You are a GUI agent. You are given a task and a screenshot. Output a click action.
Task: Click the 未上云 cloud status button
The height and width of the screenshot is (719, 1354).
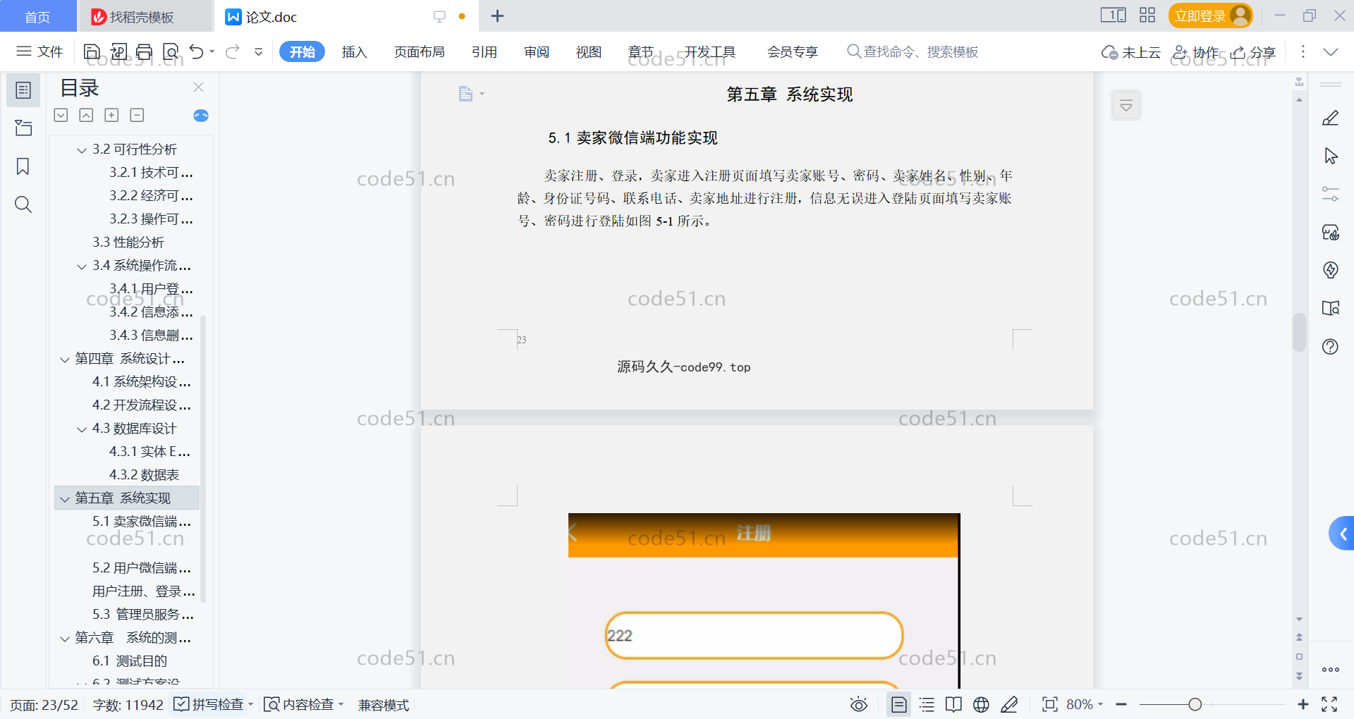point(1130,52)
